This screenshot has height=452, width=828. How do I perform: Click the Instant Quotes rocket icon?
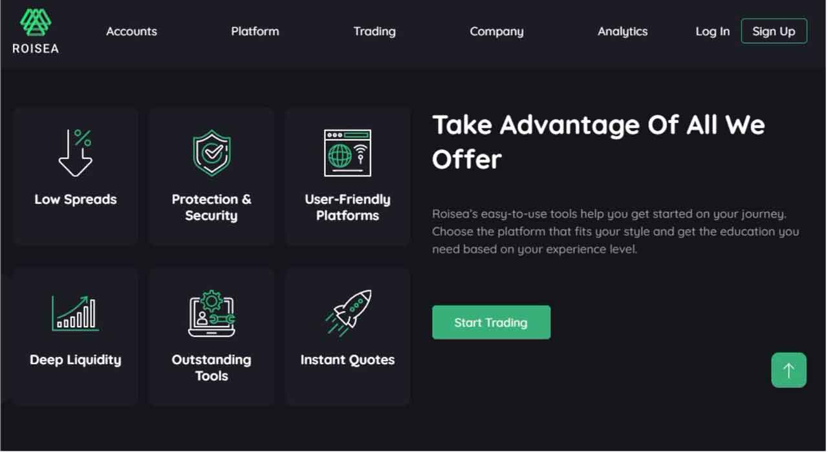[x=348, y=313]
